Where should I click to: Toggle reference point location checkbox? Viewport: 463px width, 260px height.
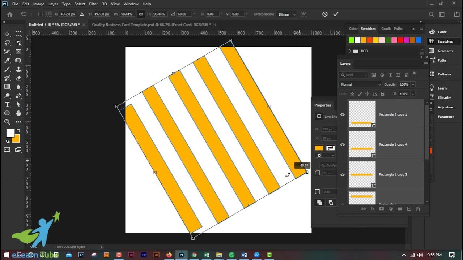click(x=40, y=14)
